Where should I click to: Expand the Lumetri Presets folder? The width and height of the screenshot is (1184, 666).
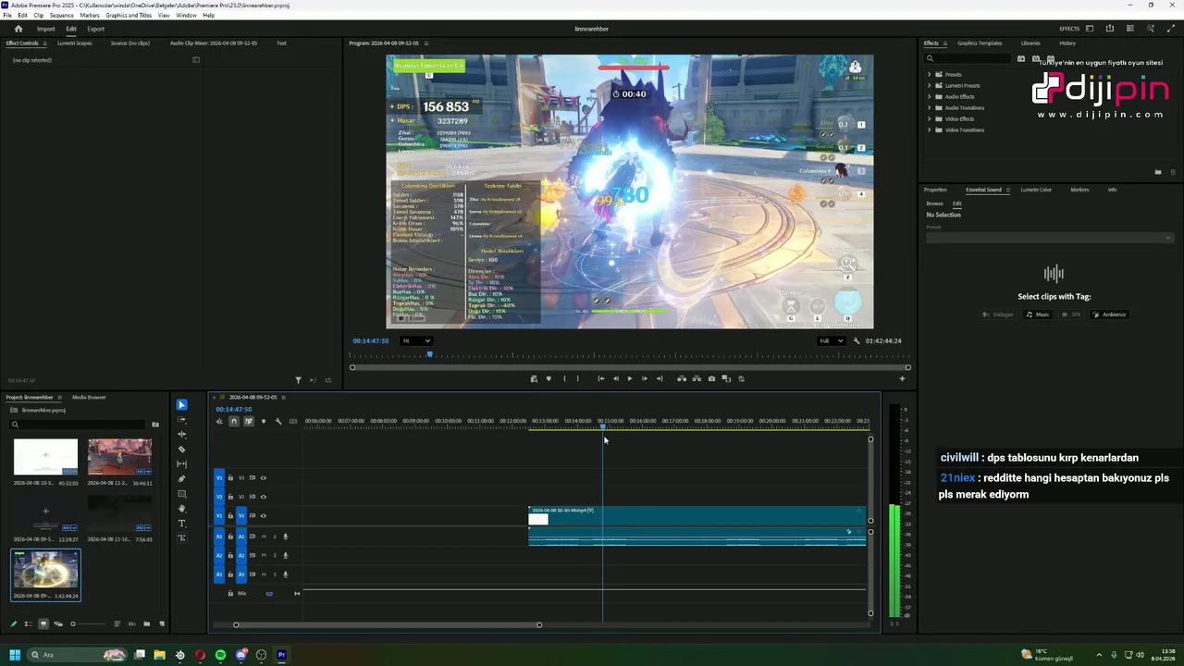pos(930,86)
